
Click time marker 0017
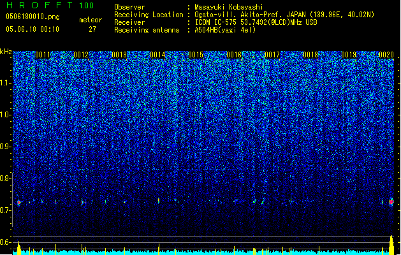coord(272,55)
